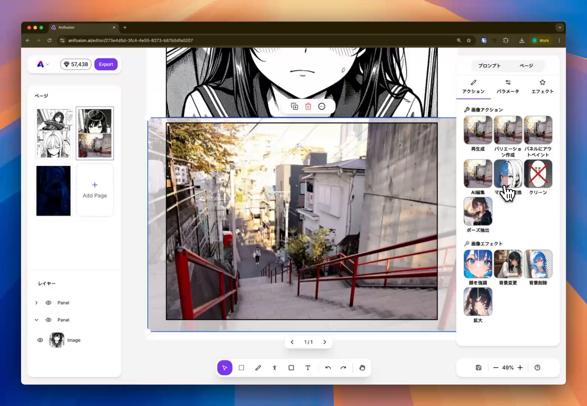Open the browser tab search dropdown
This screenshot has width=587, height=406.
point(560,27)
